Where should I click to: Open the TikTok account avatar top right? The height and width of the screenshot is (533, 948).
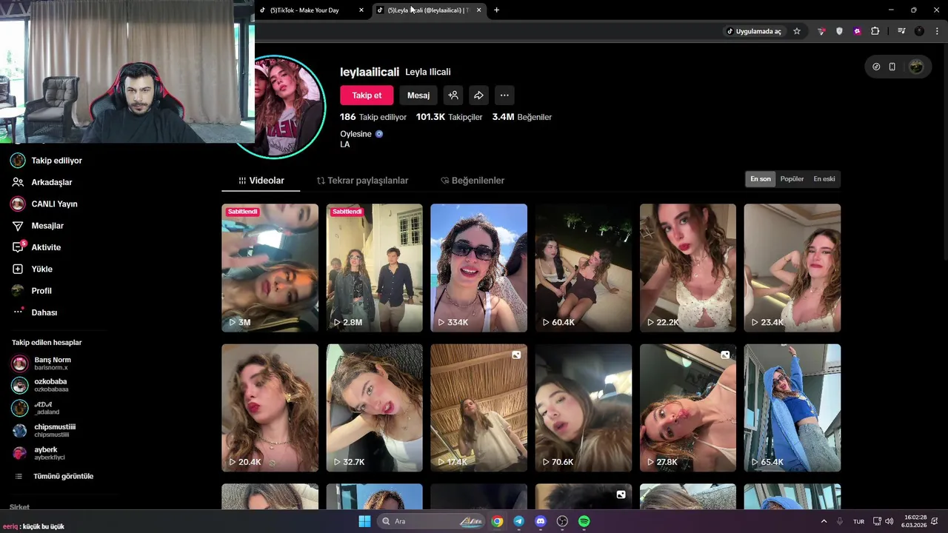coord(916,67)
